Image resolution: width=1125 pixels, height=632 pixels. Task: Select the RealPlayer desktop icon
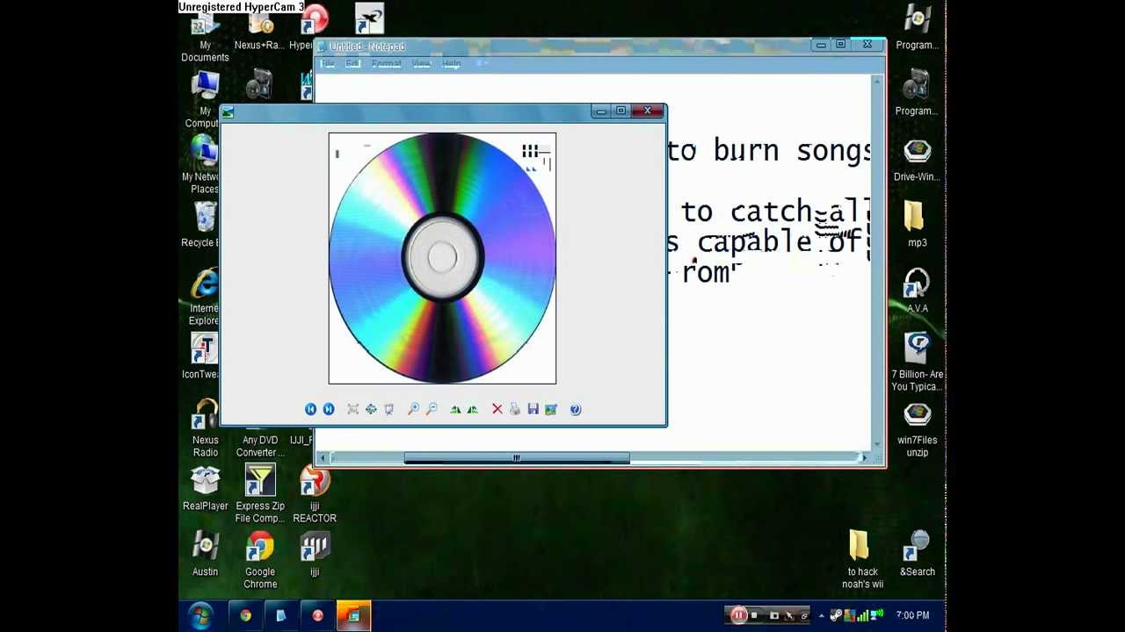(x=206, y=489)
